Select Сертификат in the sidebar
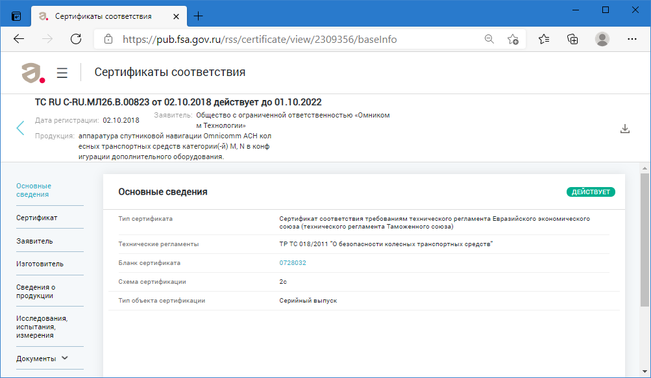Image resolution: width=651 pixels, height=378 pixels. coord(37,218)
